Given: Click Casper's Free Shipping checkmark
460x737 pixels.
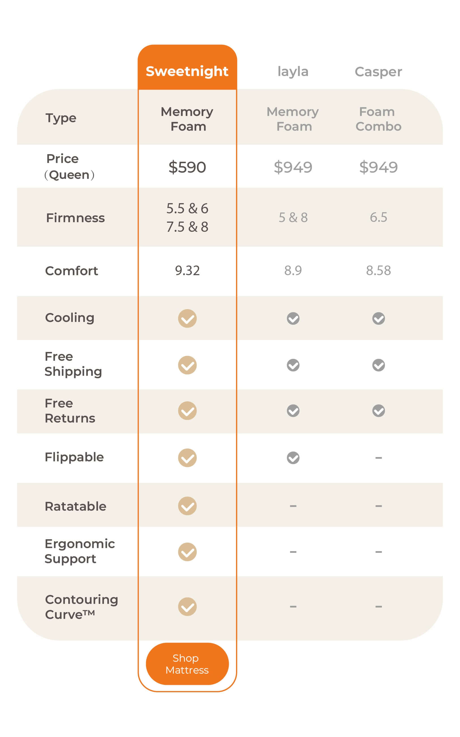Looking at the screenshot, I should [x=378, y=365].
